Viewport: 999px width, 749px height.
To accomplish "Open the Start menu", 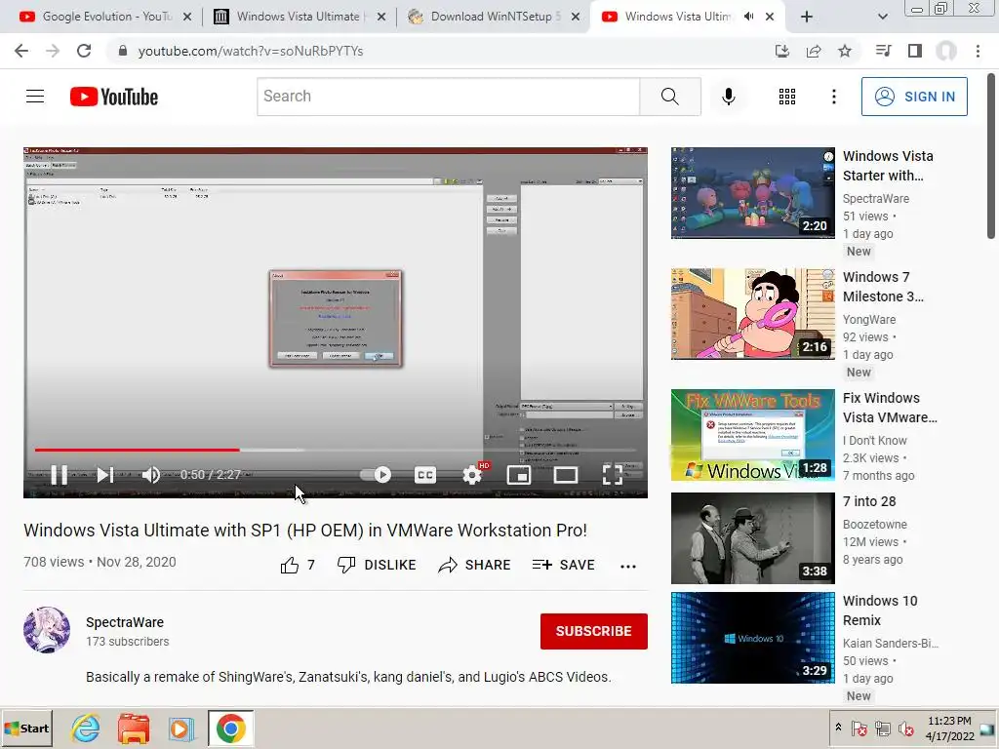I will 26,729.
